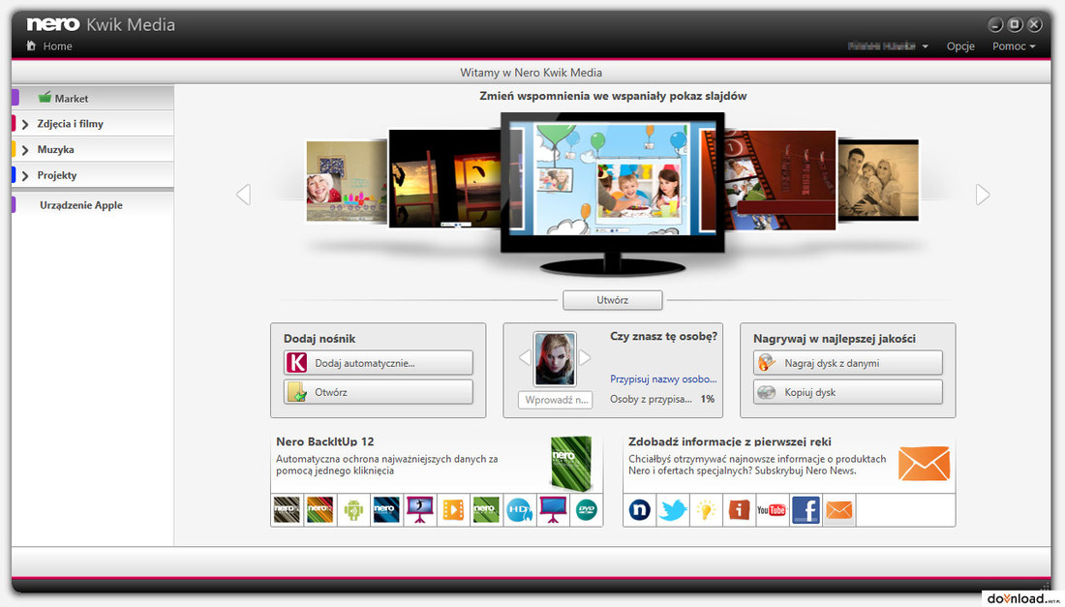
Task: Click the Utwórz button
Action: [613, 300]
